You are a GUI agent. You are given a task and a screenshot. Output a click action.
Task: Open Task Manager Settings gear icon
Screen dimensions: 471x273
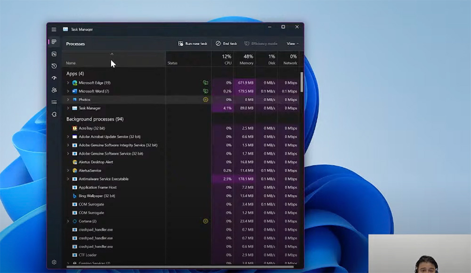(x=54, y=262)
